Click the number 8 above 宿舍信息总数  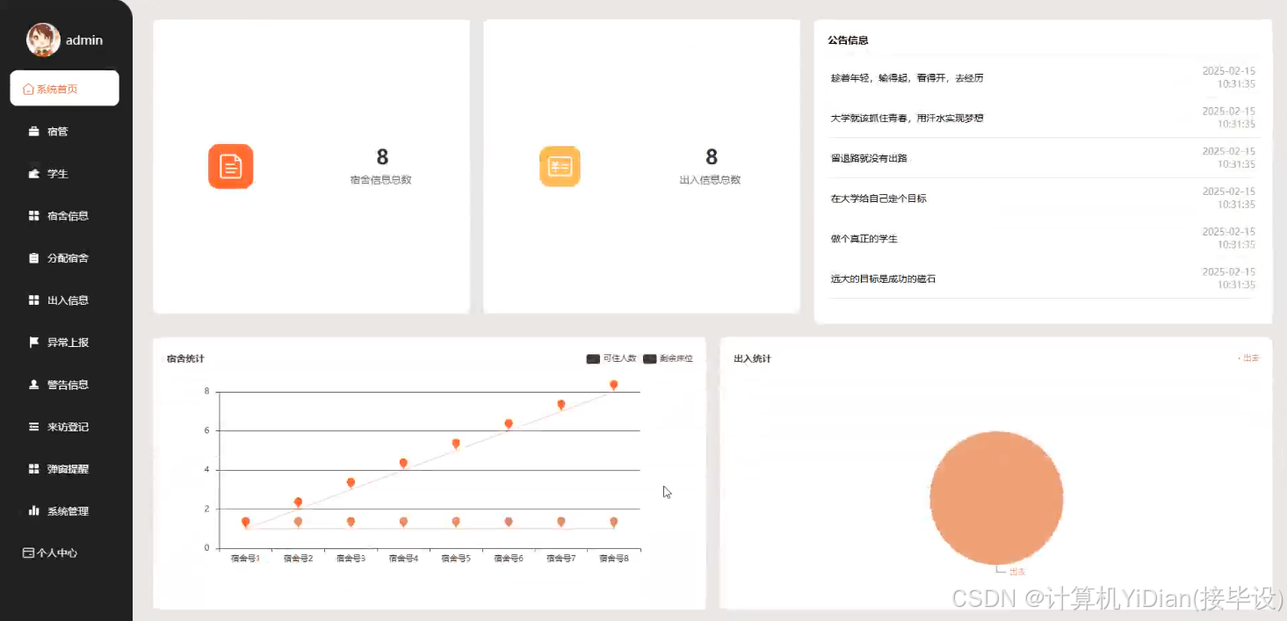(382, 157)
